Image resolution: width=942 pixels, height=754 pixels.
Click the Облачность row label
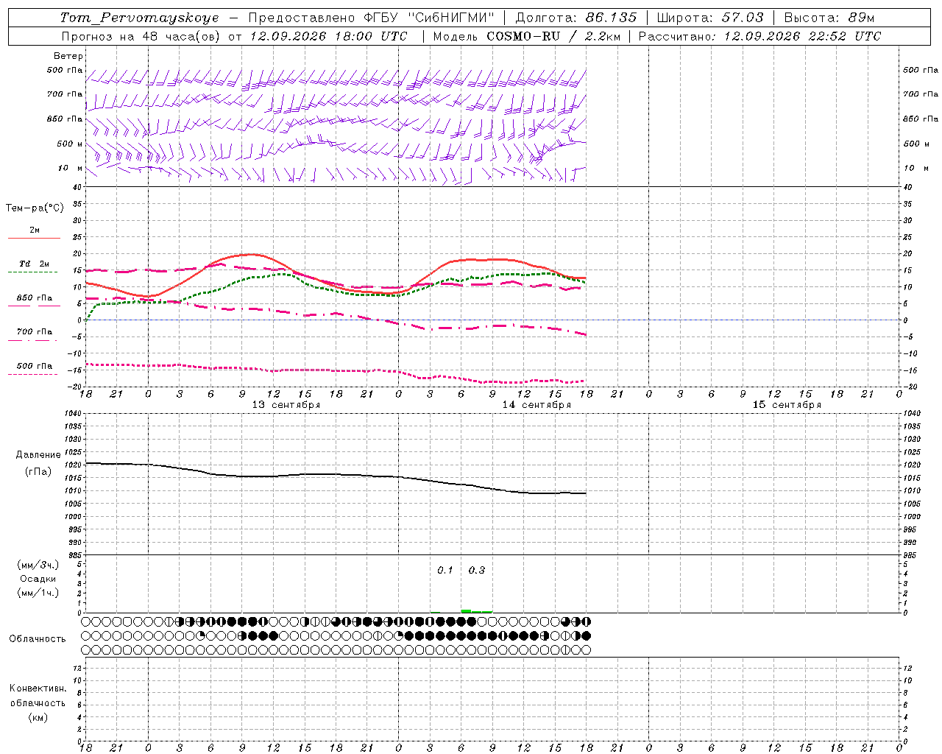point(38,638)
